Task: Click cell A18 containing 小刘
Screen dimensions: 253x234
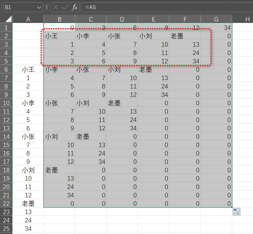Action: coord(28,170)
